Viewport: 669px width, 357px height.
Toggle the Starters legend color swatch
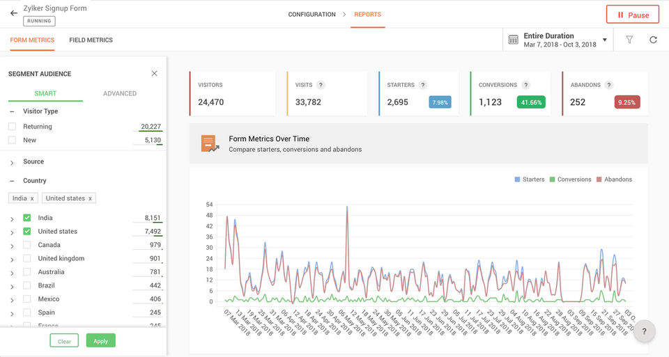[517, 180]
